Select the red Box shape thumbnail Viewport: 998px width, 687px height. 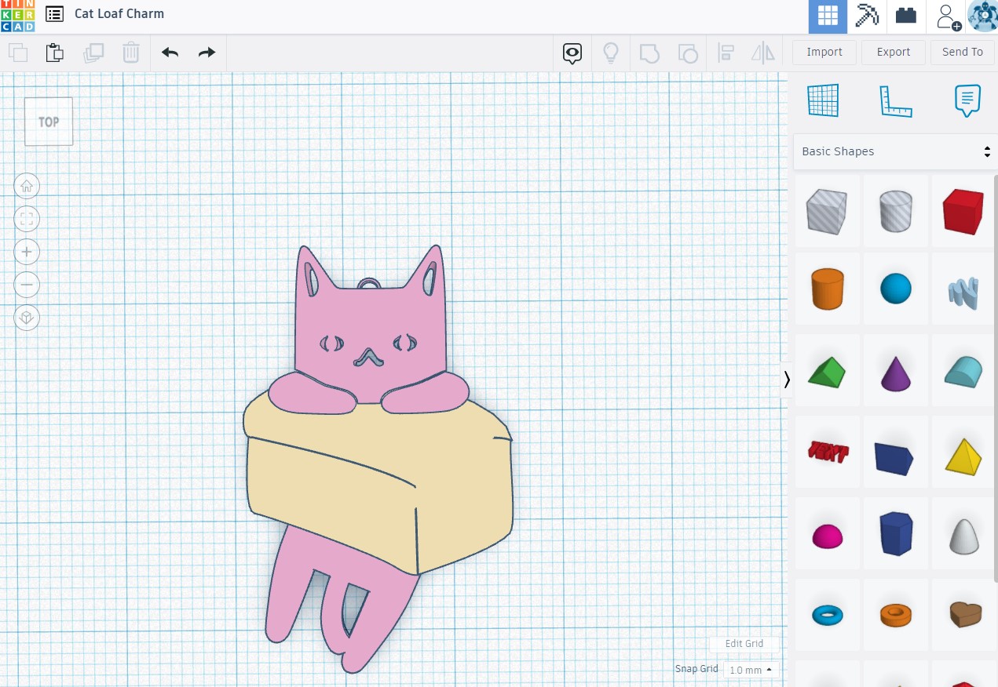click(x=963, y=211)
